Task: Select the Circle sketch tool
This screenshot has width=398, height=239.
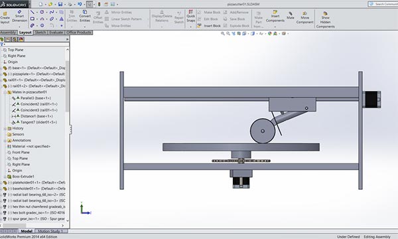Action: click(42, 12)
